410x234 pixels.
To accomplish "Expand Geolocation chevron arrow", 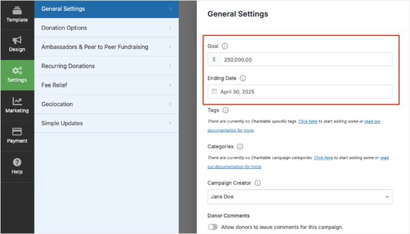I will point(170,104).
